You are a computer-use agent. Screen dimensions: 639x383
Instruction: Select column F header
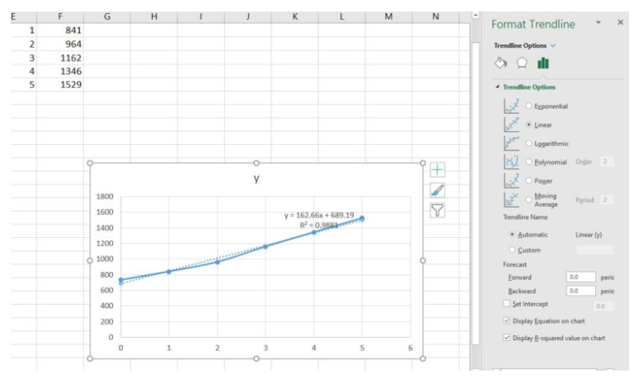coord(60,16)
